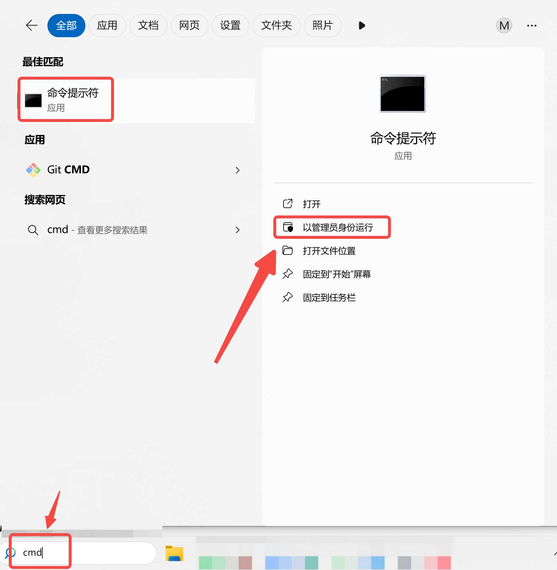This screenshot has width=557, height=570.
Task: Switch to the 网页 filter tab
Action: (x=189, y=25)
